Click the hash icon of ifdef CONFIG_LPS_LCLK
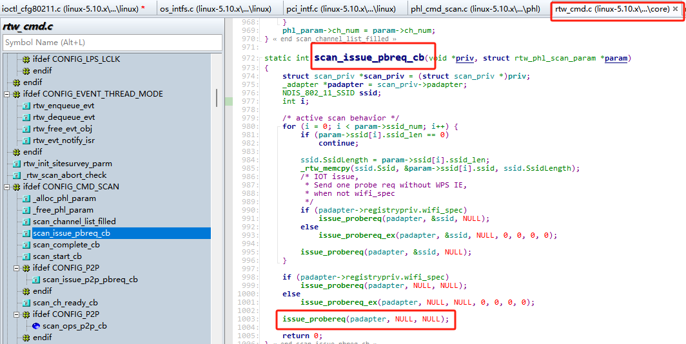 26,59
